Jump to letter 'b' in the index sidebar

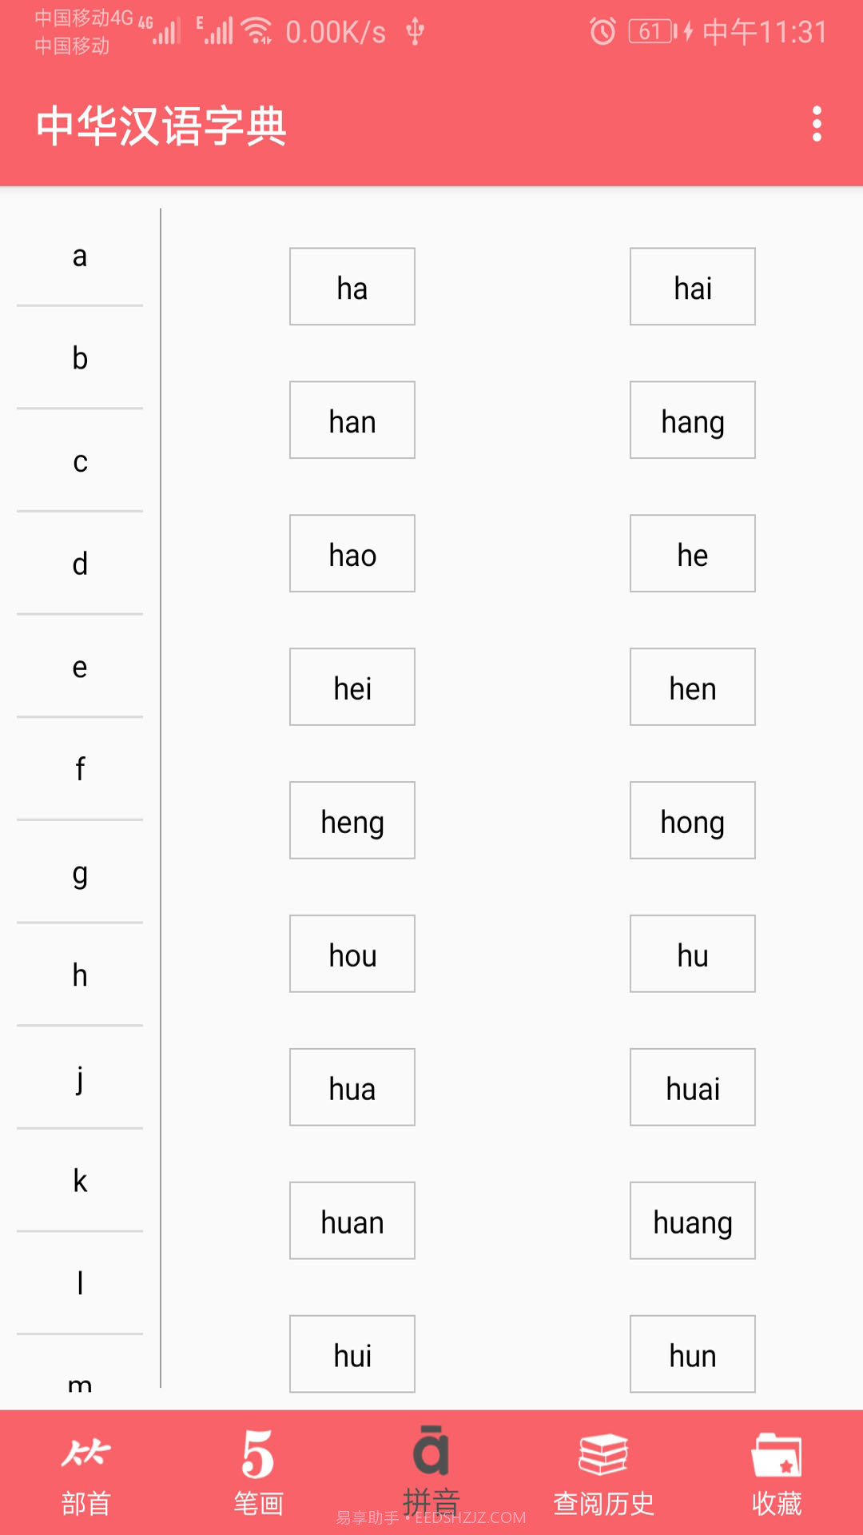coord(78,359)
